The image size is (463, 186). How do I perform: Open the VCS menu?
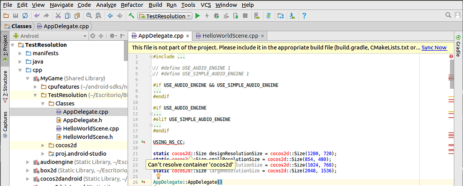(x=206, y=5)
